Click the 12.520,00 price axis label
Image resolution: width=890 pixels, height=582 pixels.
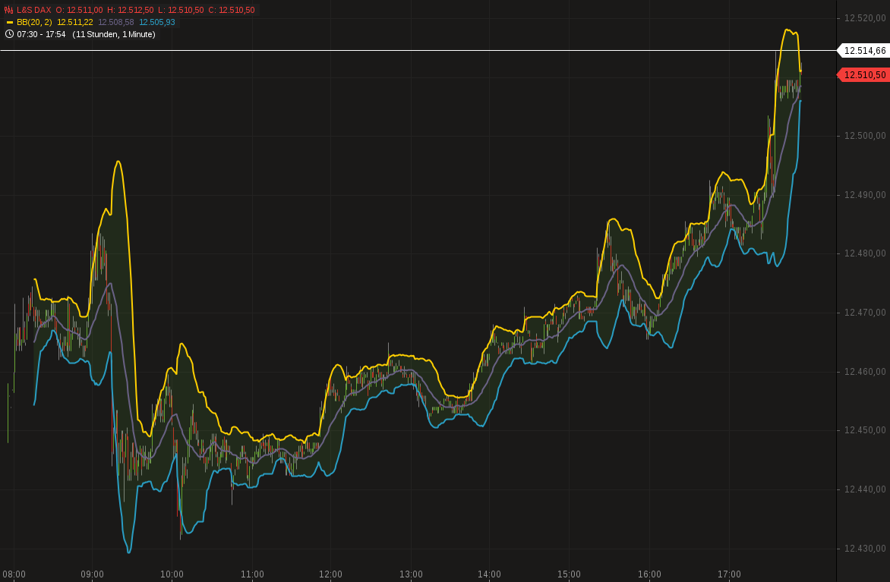point(864,18)
